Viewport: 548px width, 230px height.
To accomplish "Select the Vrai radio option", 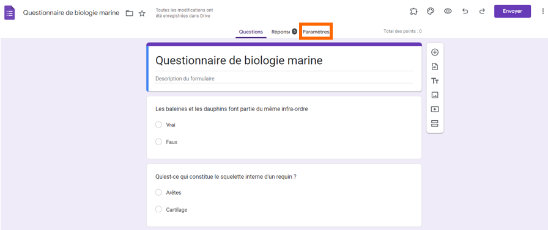I will point(158,124).
